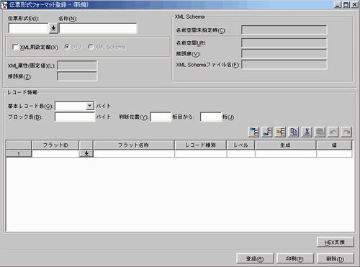Select the DTD radio button
The height and width of the screenshot is (267, 360).
[67, 47]
